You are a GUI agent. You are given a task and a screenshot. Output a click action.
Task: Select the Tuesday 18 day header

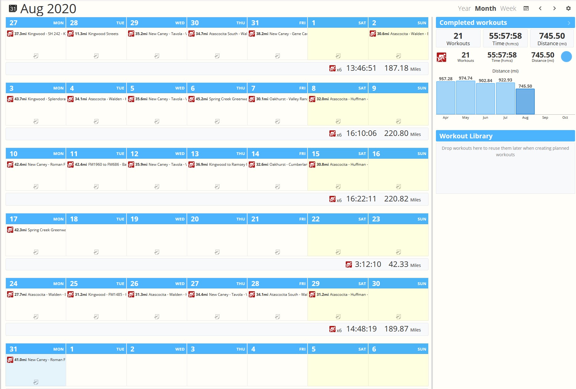click(x=96, y=219)
